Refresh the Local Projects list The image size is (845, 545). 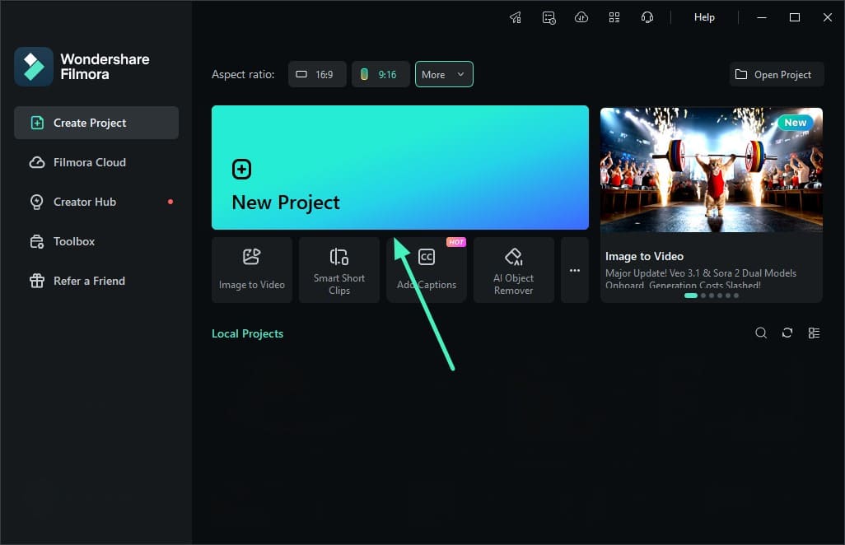[787, 333]
